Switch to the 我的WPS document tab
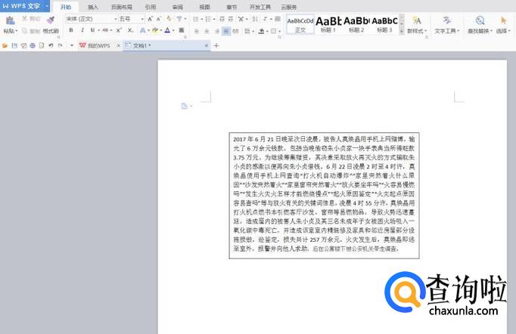 [x=96, y=45]
